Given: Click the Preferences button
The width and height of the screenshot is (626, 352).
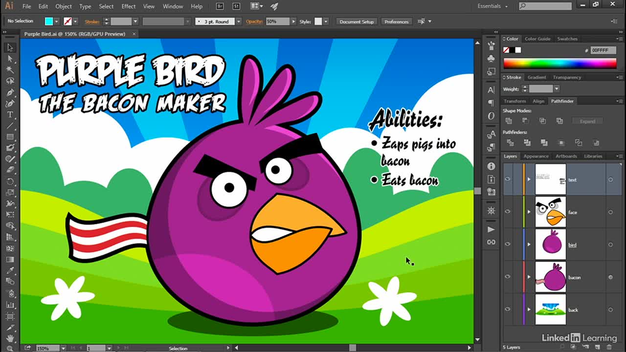Looking at the screenshot, I should 396,22.
